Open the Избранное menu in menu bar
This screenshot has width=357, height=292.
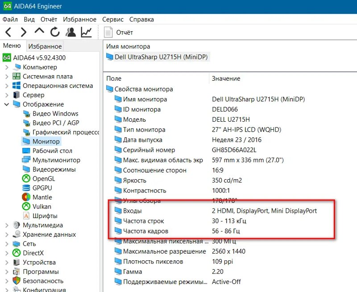click(80, 20)
